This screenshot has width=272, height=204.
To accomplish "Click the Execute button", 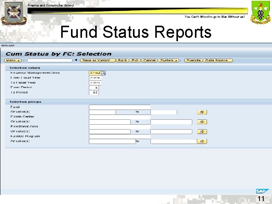I will (x=193, y=60).
